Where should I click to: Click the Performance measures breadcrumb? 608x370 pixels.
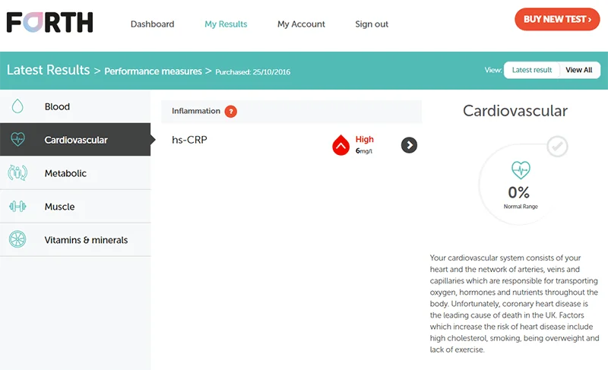click(153, 71)
